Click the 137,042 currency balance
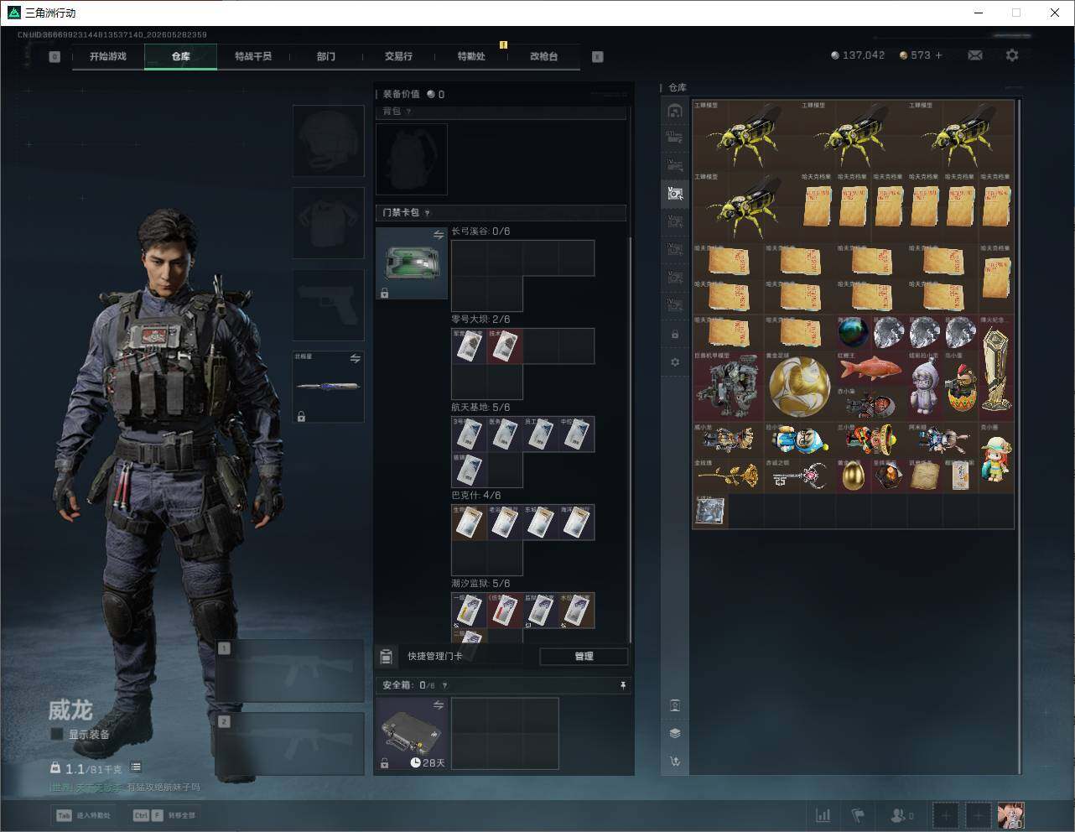The image size is (1075, 832). coord(858,55)
